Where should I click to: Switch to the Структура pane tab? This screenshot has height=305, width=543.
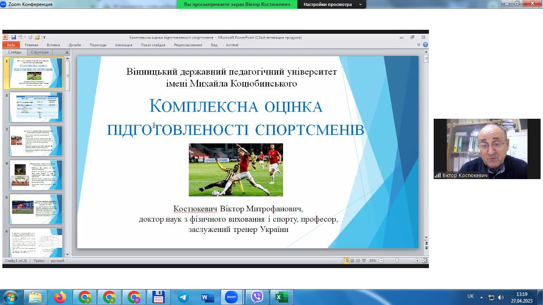40,52
